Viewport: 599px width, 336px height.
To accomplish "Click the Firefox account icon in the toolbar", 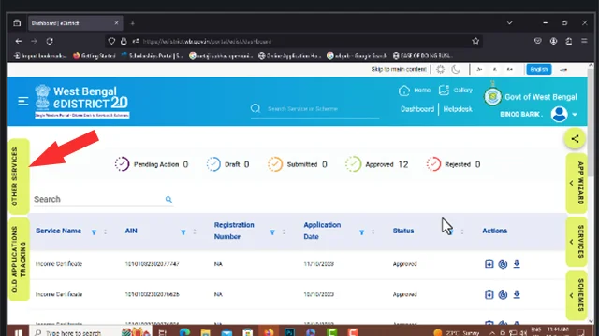I will coord(553,41).
